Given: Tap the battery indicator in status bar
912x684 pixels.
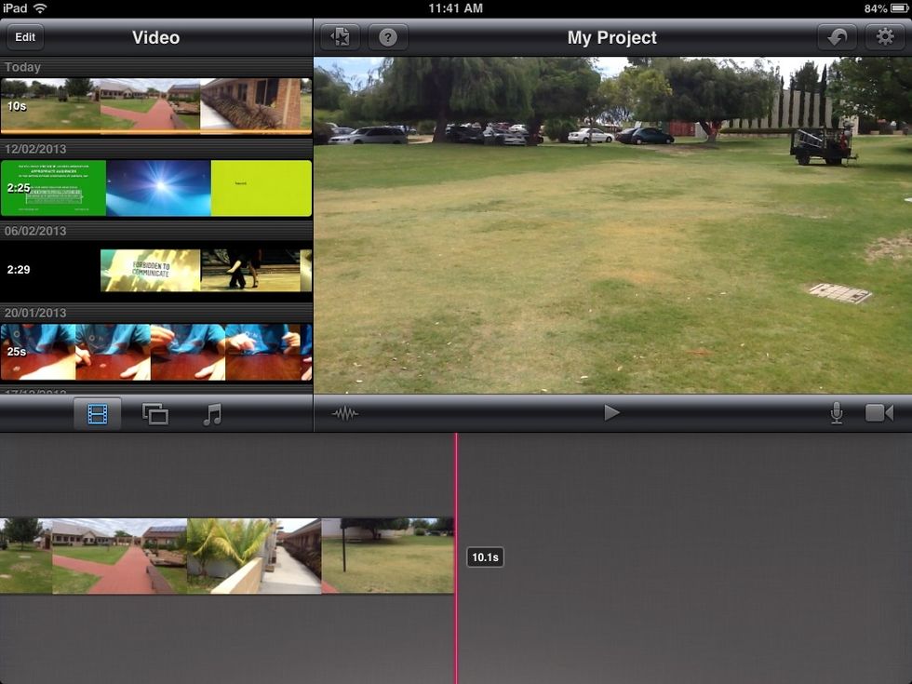Looking at the screenshot, I should pyautogui.click(x=899, y=8).
